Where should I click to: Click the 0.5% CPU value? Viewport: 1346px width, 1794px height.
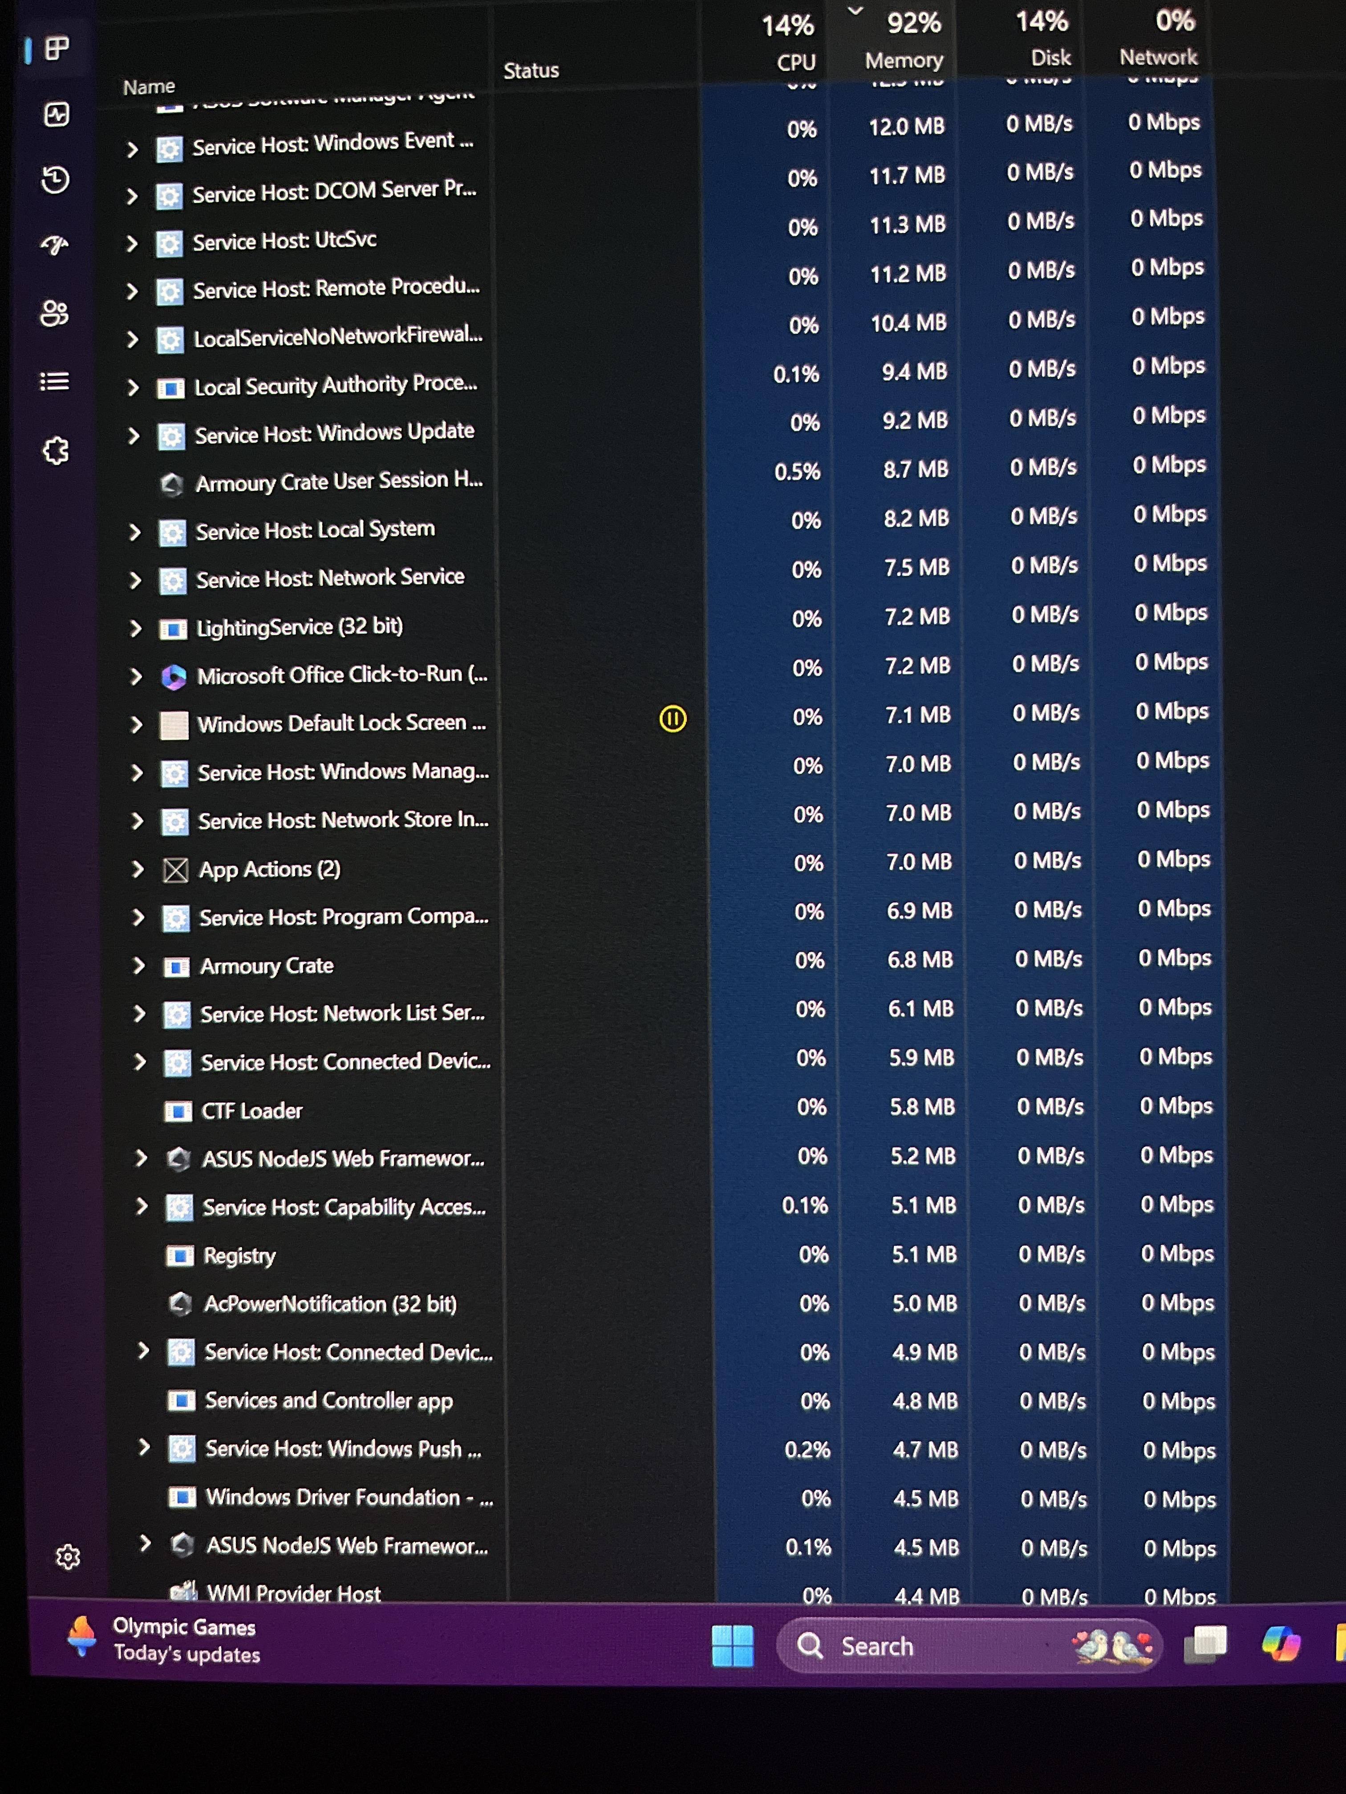tap(797, 472)
